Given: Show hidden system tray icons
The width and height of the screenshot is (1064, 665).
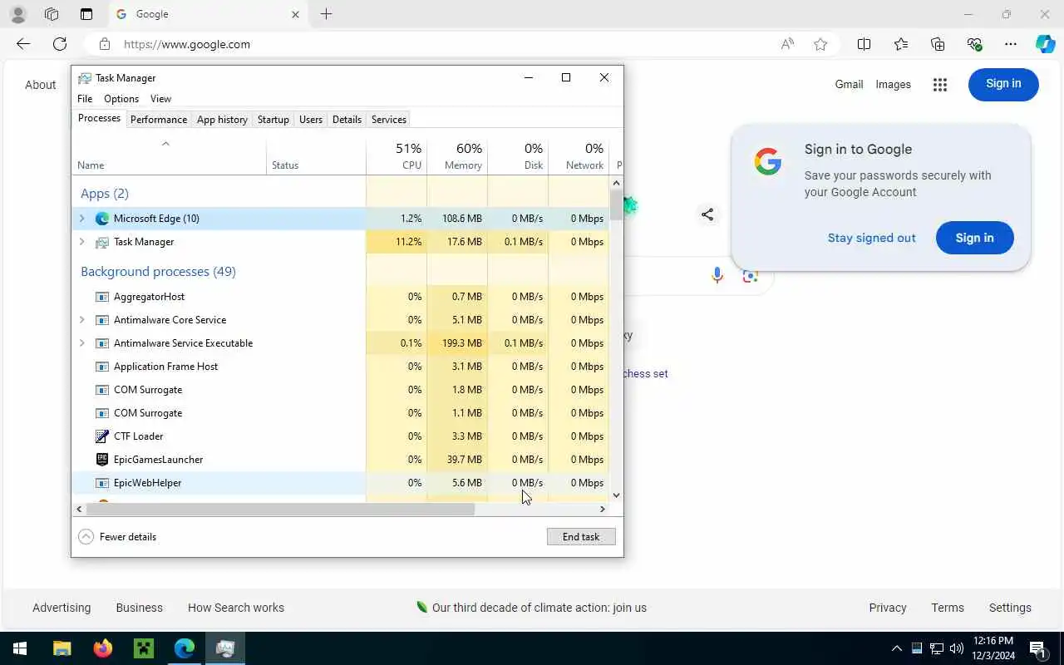Looking at the screenshot, I should [x=896, y=648].
